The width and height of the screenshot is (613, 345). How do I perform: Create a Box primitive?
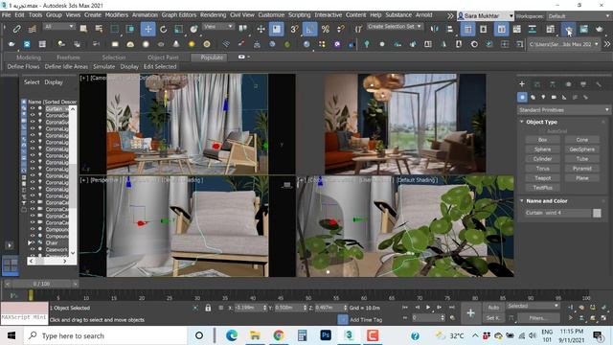(x=542, y=140)
